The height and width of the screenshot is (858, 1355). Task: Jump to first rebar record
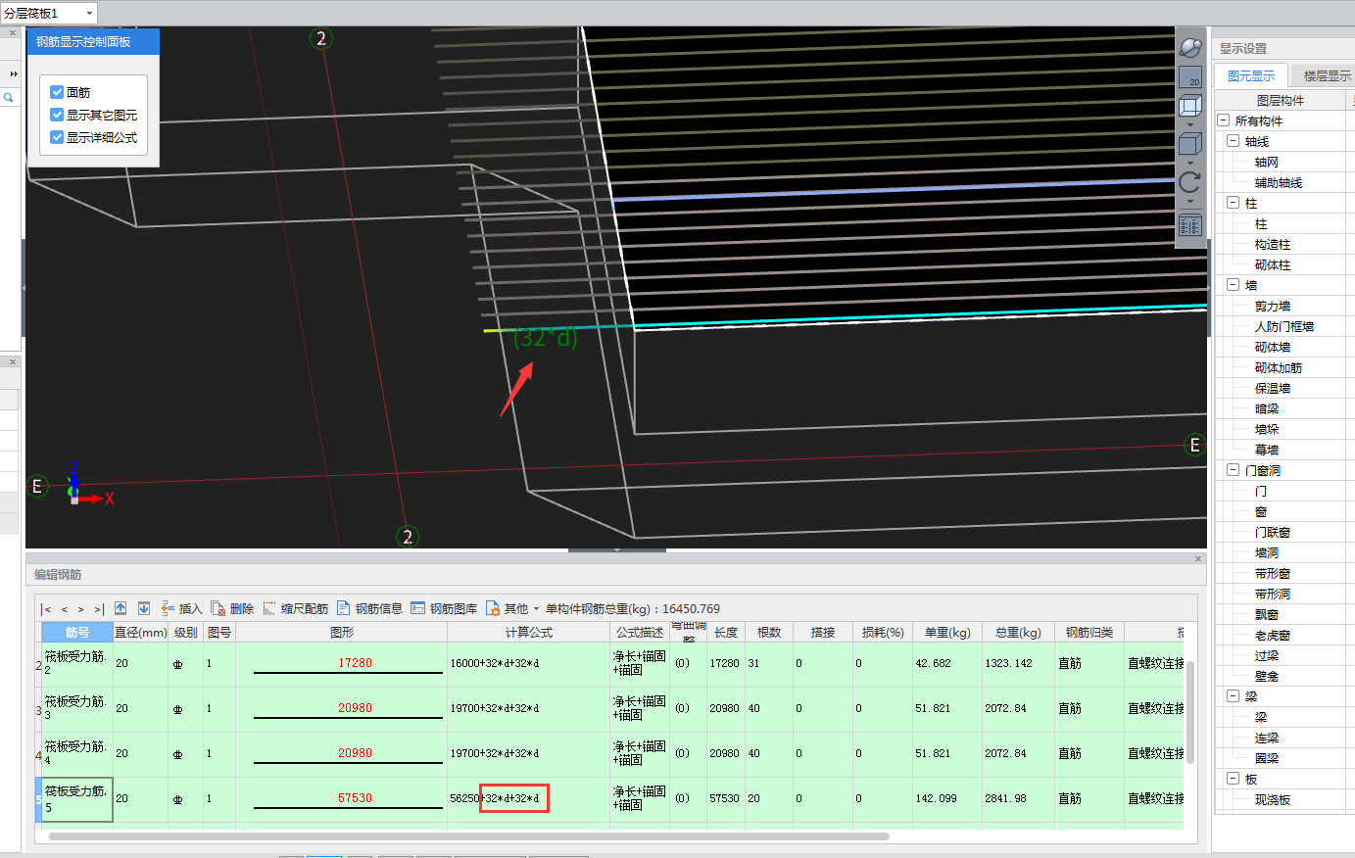pyautogui.click(x=46, y=609)
